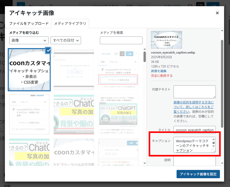Click into the タイトル field
The height and width of the screenshot is (187, 230).
(194, 130)
